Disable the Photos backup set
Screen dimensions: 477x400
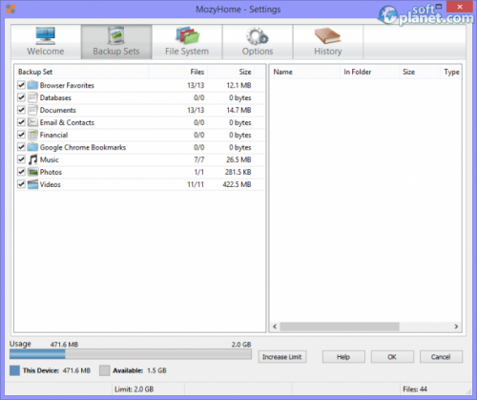21,172
